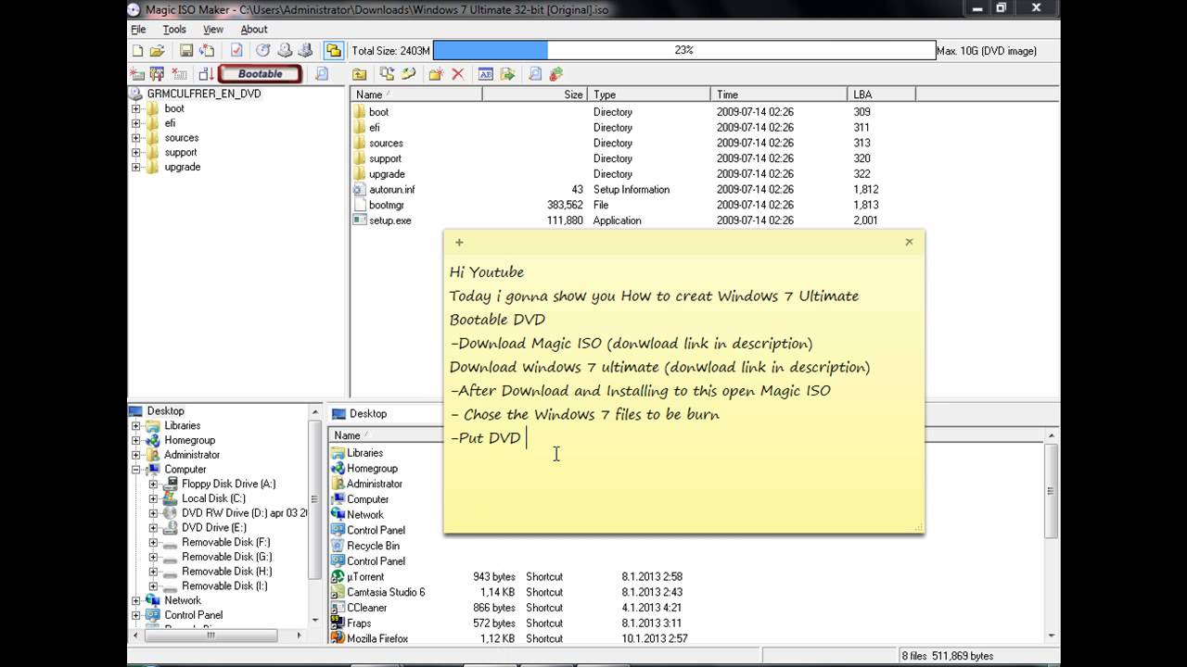Screen dimensions: 1187x667
Task: Select autorun.inf in ISO file list
Action: tap(391, 189)
